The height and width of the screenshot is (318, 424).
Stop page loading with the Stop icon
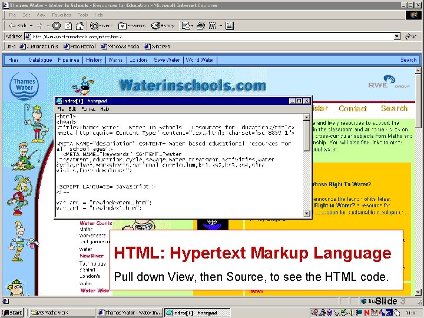tap(57, 26)
